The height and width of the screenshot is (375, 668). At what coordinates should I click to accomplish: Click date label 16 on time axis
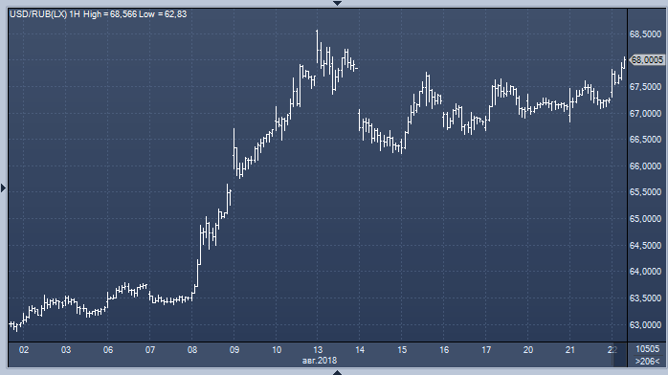tap(444, 350)
